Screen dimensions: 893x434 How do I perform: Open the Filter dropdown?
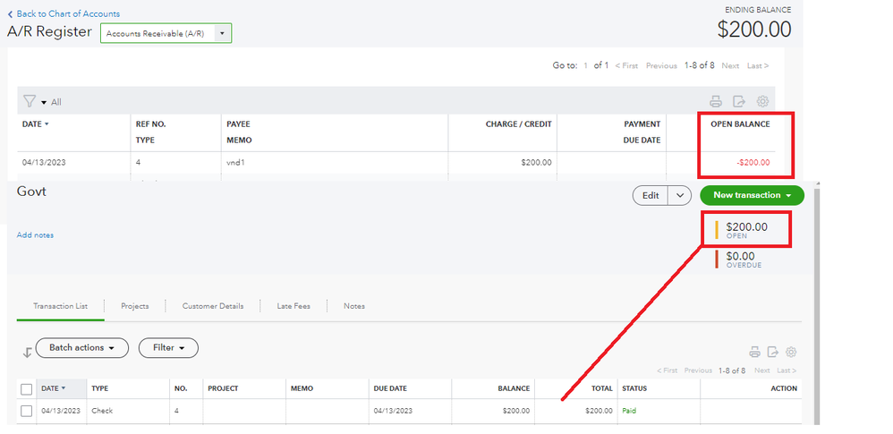[168, 347]
